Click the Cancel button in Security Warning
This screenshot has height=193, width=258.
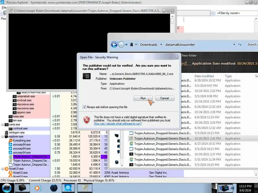[165, 98]
